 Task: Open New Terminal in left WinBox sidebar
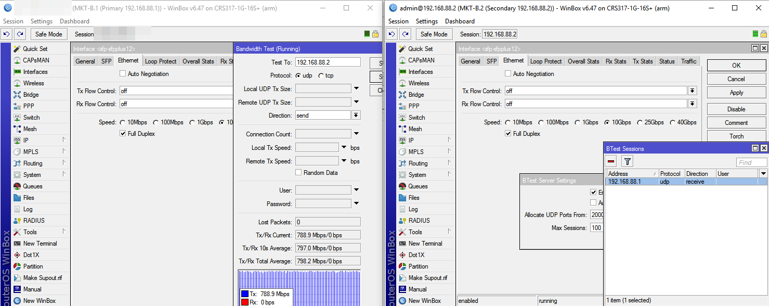pos(40,244)
